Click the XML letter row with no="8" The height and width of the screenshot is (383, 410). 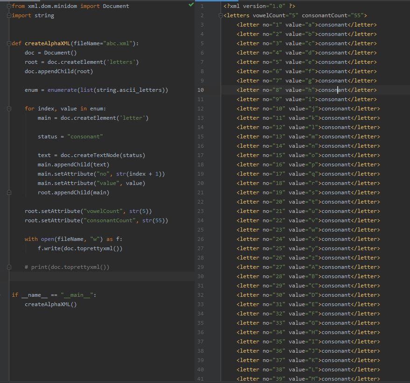[307, 90]
